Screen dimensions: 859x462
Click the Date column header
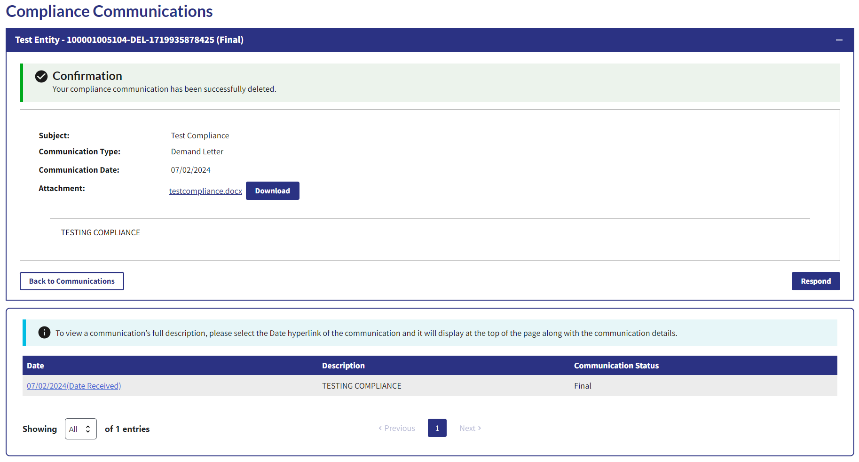pos(35,366)
